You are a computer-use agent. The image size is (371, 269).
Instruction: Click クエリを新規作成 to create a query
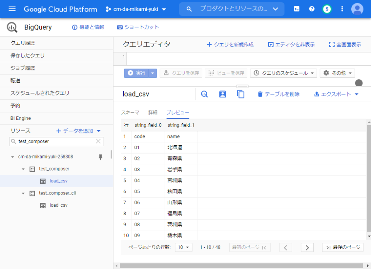(230, 44)
